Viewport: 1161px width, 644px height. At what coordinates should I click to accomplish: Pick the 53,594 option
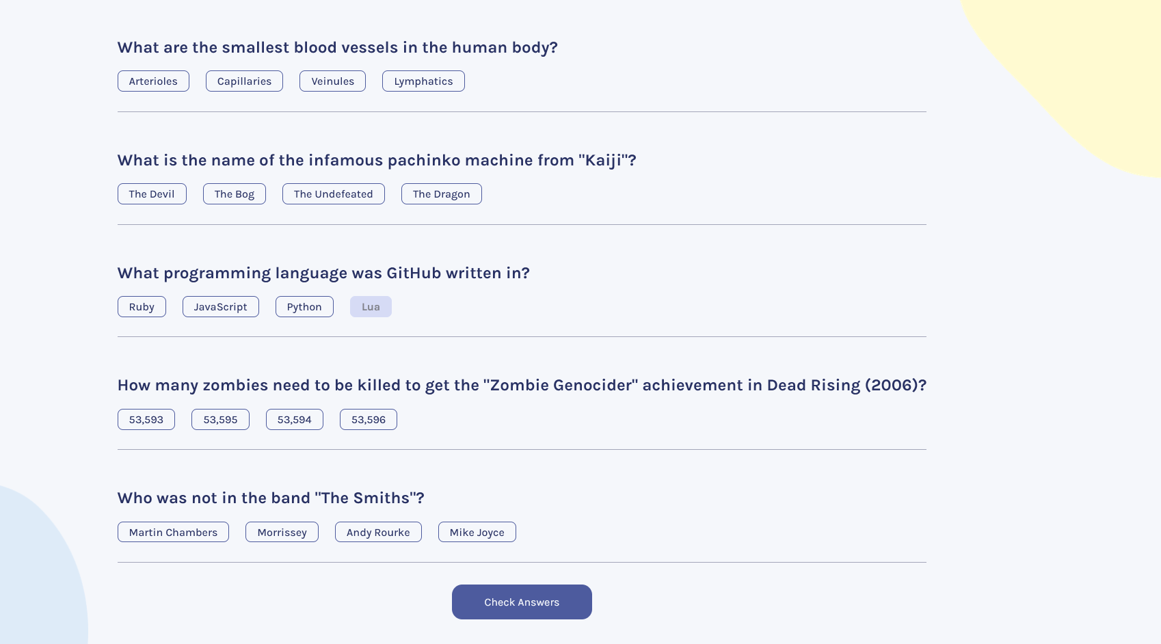[295, 420]
